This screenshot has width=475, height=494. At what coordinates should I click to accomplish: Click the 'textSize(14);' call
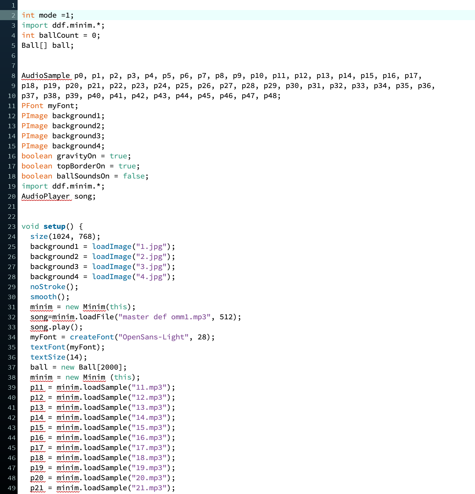(59, 357)
